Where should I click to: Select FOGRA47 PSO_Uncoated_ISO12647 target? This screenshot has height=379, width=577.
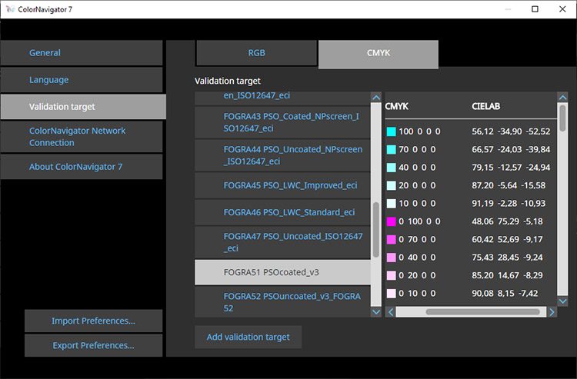282,242
